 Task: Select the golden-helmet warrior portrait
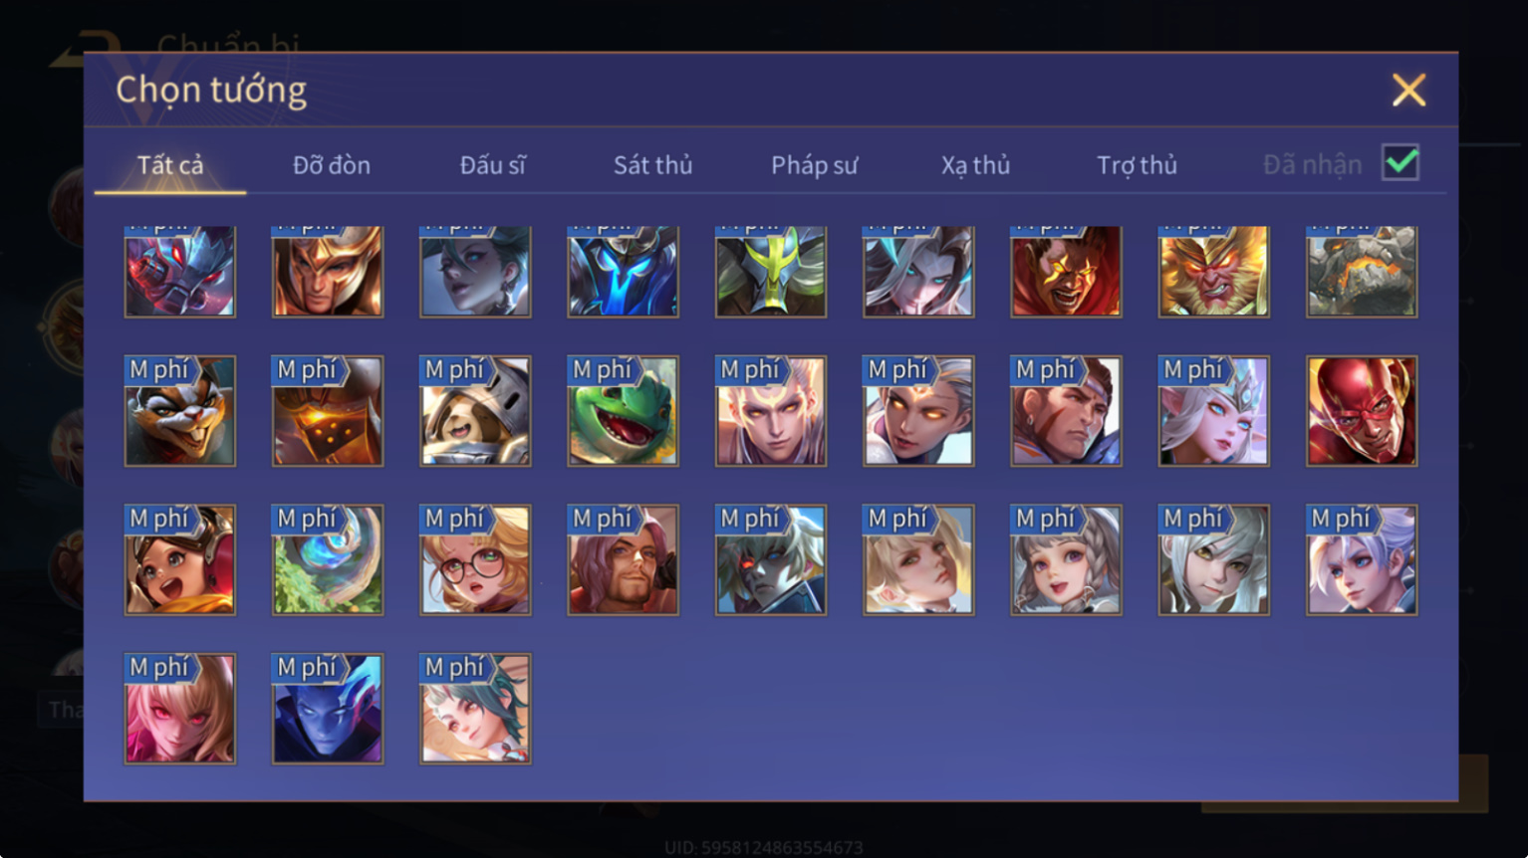pyautogui.click(x=328, y=272)
